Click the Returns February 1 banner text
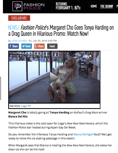The width and height of the screenshot is (118, 153). click(x=68, y=6)
